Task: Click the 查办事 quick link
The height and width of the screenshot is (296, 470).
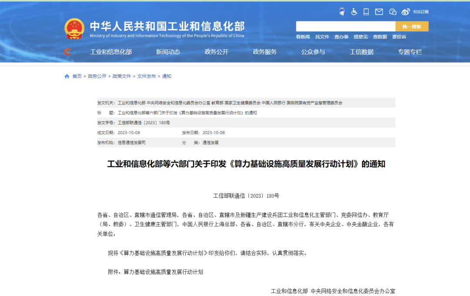Action: 341,37
